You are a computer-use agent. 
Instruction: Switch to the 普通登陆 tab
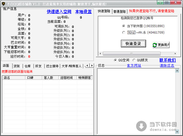tap(120, 11)
